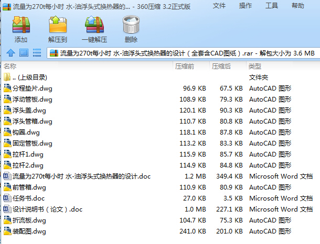The height and width of the screenshot is (244, 320).
Task: Click the 浮头盖.dwg file icon
Action: (7, 110)
